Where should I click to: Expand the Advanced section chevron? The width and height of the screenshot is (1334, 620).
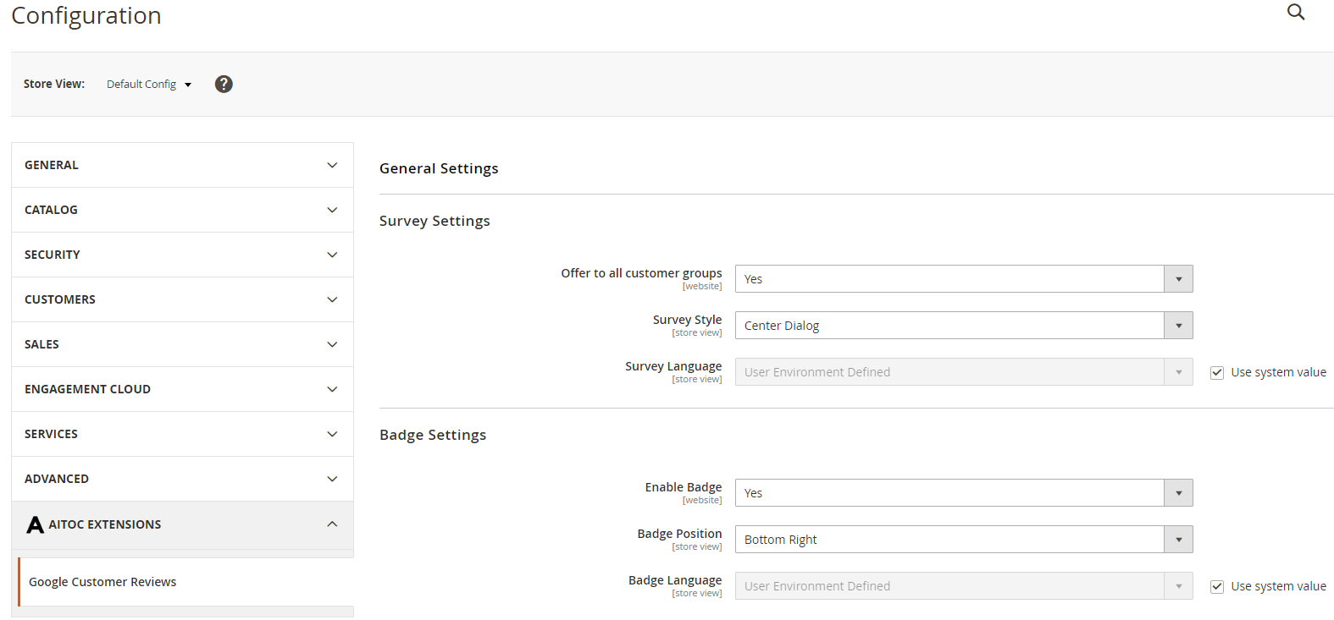click(332, 479)
